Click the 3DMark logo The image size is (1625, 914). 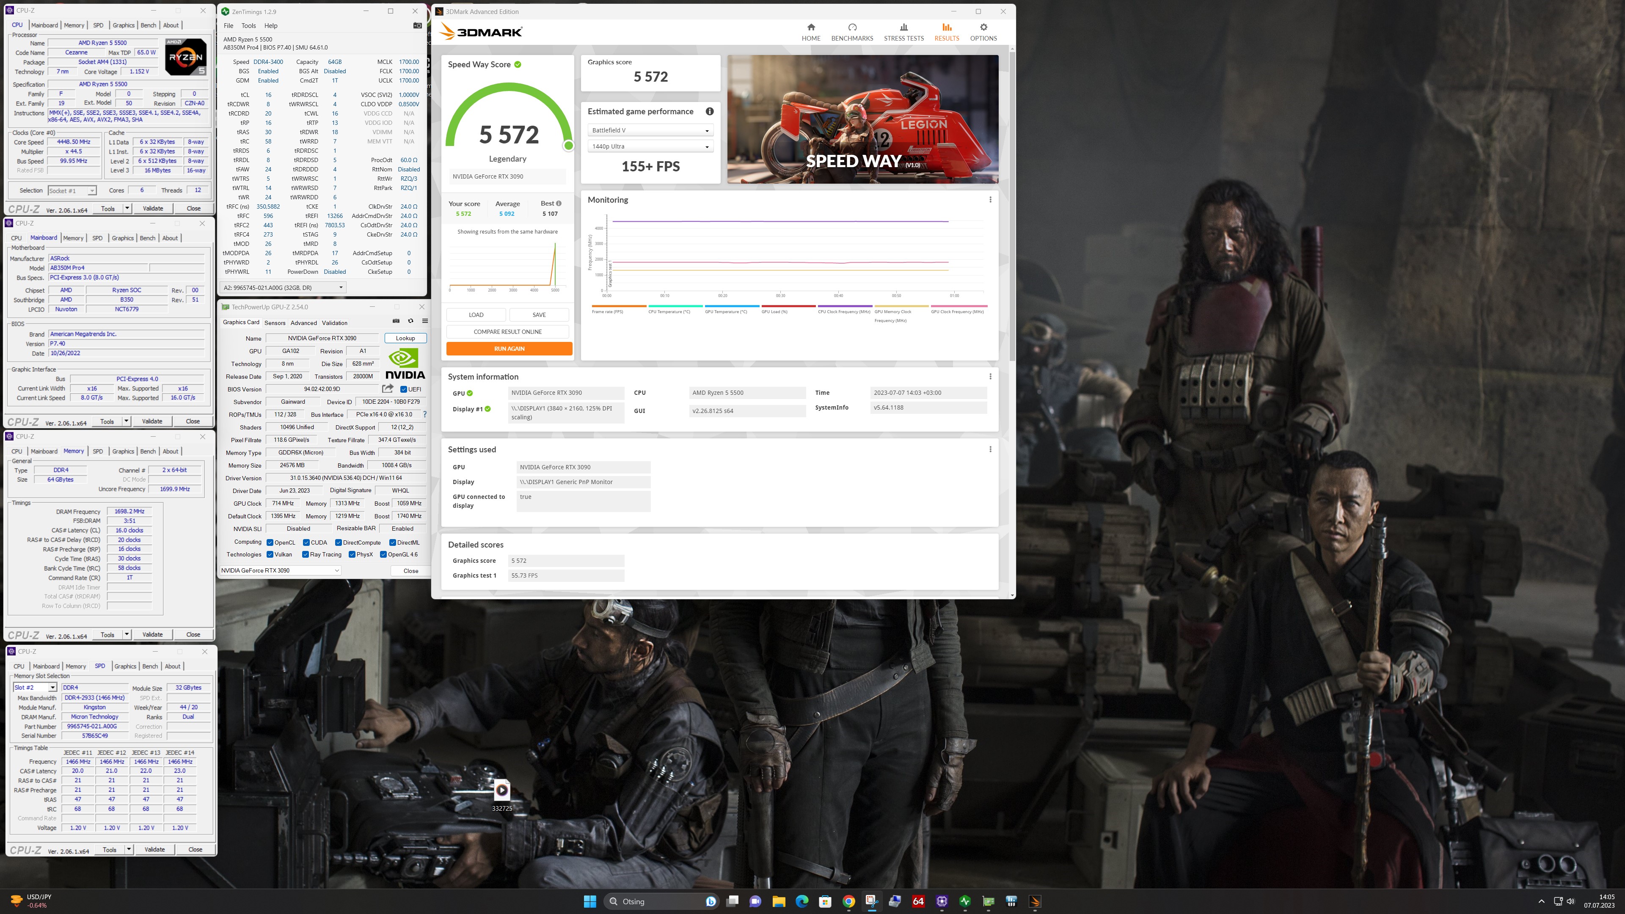point(481,32)
